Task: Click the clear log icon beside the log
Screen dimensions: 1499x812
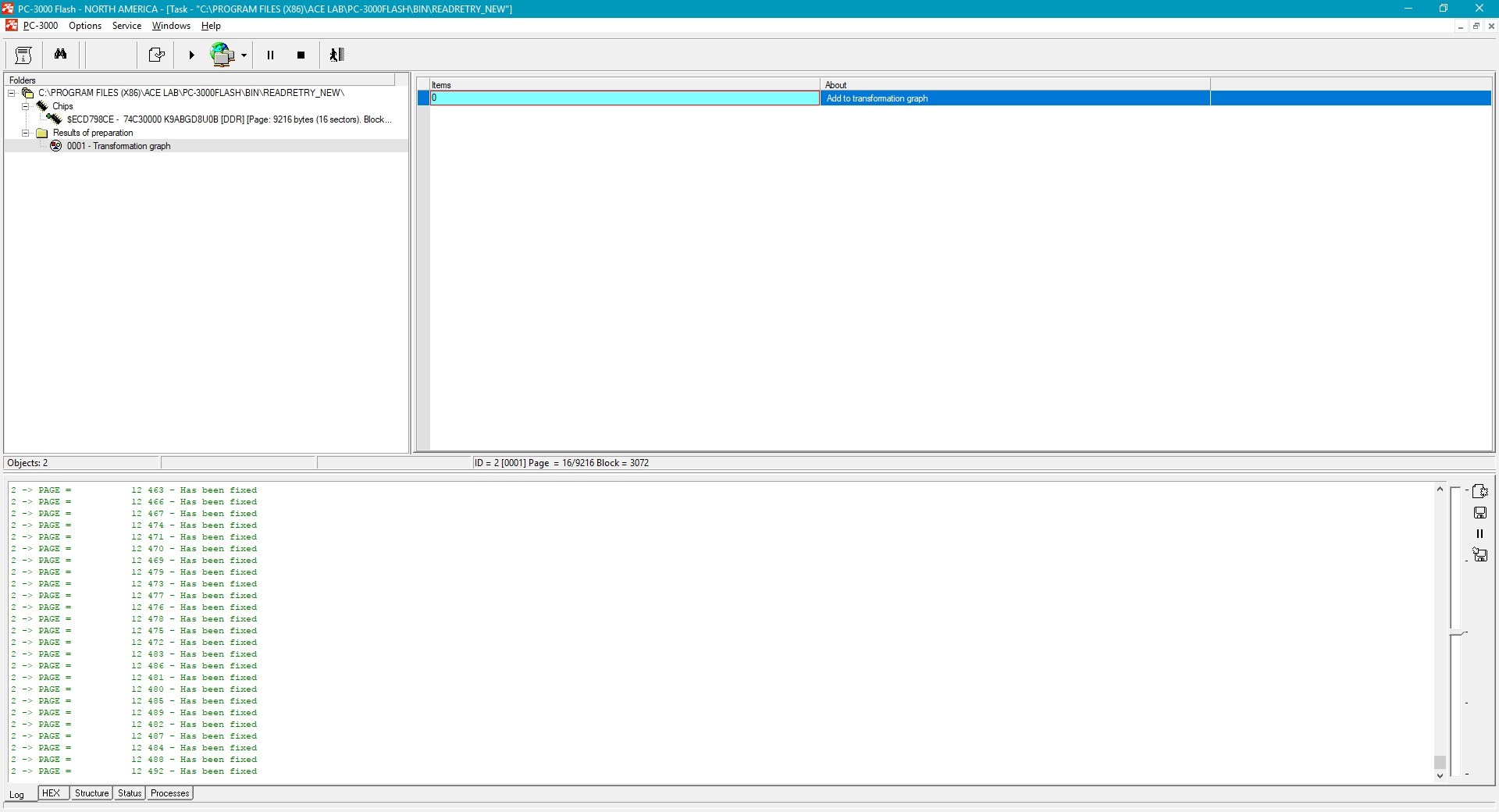Action: point(1479,491)
